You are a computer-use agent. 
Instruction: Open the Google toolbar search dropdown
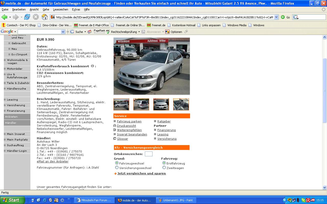[x=63, y=32]
